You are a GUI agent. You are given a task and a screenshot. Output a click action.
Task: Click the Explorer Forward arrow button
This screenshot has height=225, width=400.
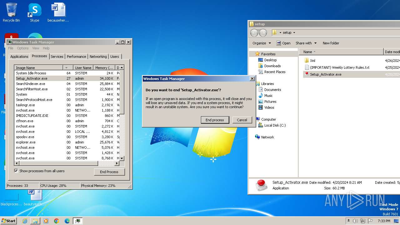[x=263, y=32]
